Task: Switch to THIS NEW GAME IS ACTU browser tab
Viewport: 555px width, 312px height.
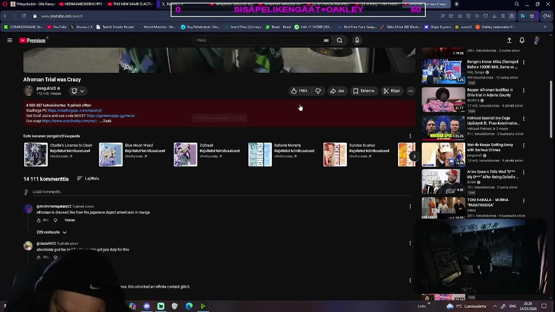Action: click(129, 4)
